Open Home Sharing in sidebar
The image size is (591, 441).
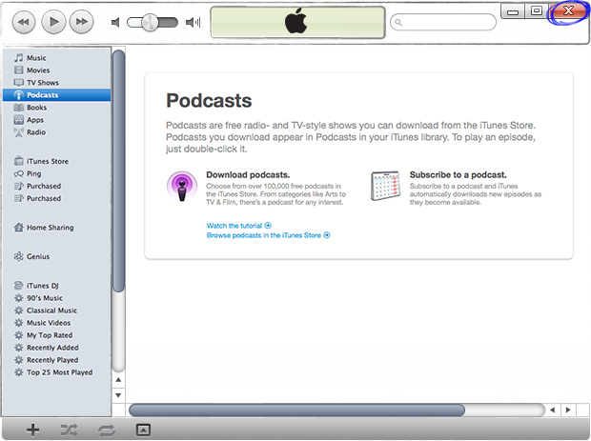pos(56,228)
